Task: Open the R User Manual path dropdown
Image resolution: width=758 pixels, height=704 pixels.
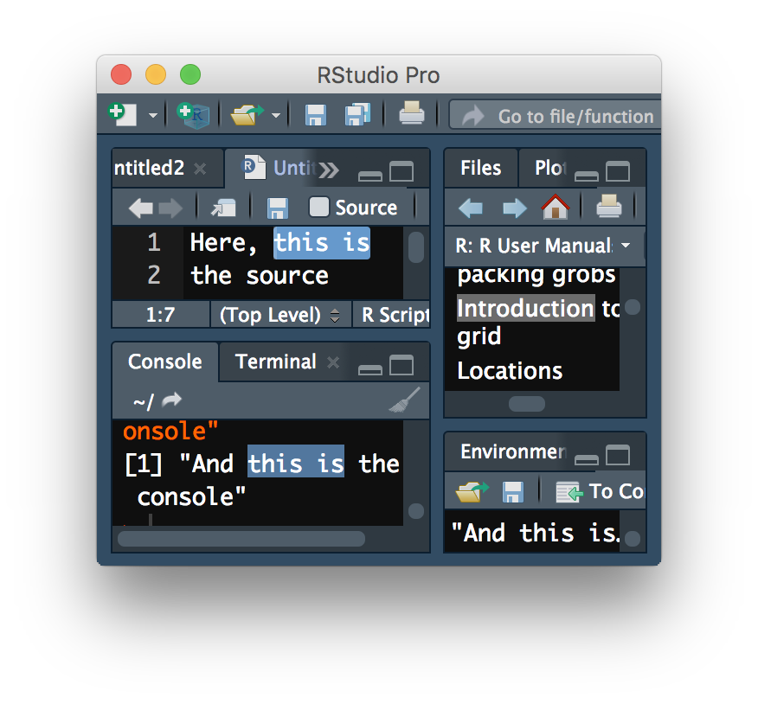Action: (x=626, y=246)
